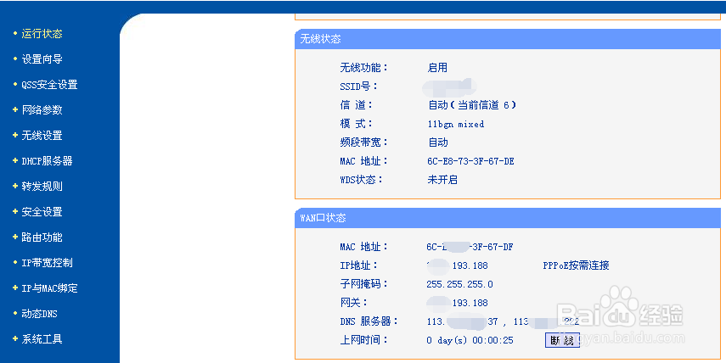This screenshot has width=726, height=363.
Task: Open QSS安全设置 in the sidebar
Action: click(x=49, y=85)
